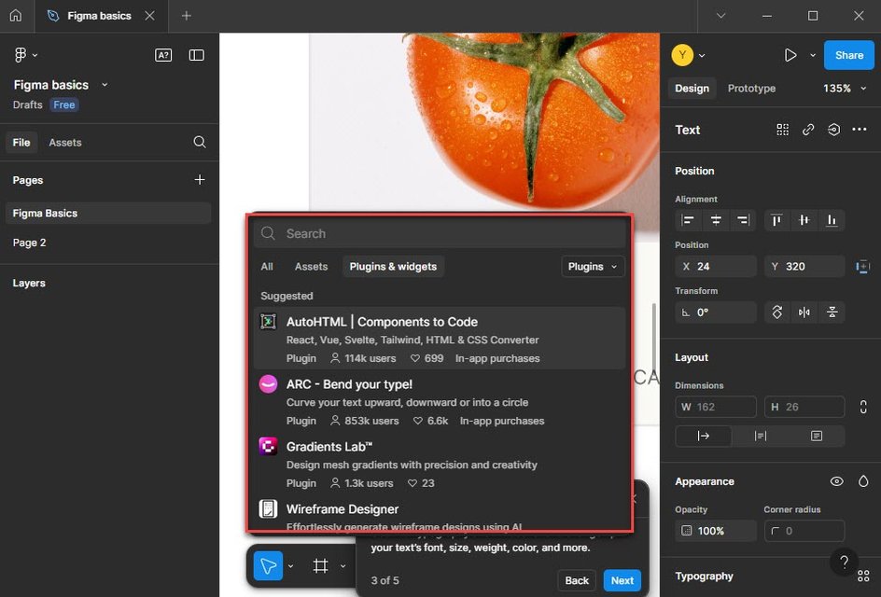
Task: Open the three-dot more options
Action: tap(860, 130)
